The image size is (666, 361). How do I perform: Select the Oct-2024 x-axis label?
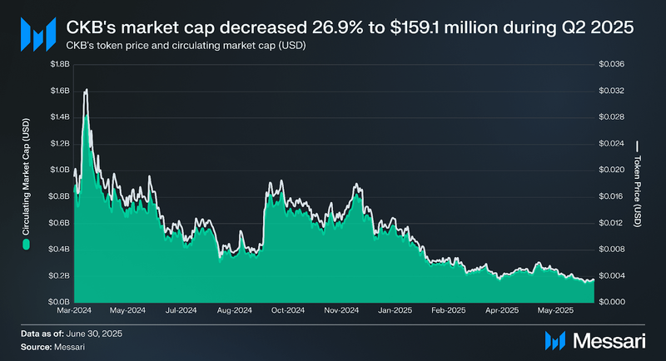[x=289, y=310]
